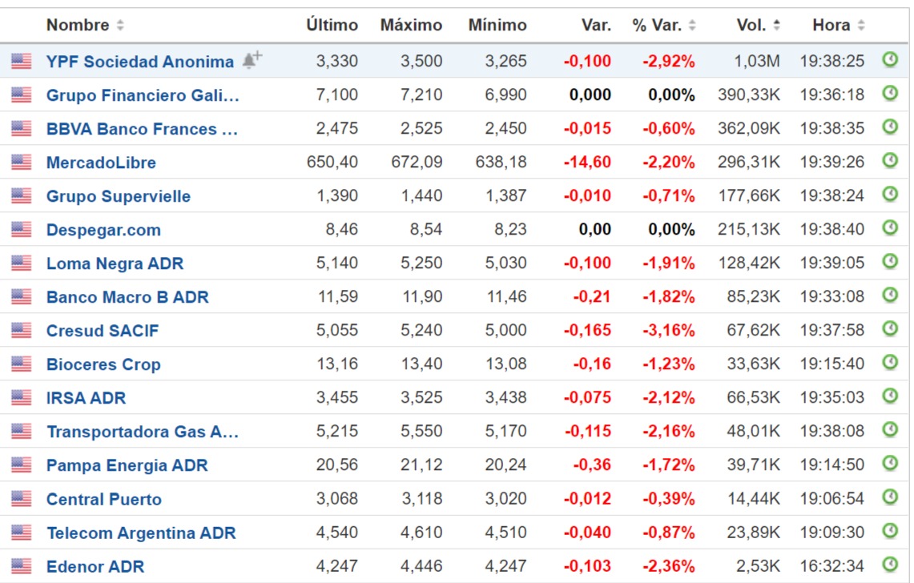The height and width of the screenshot is (583, 914).
Task: Click the clock icon in Banco Macro row
Action: [889, 296]
